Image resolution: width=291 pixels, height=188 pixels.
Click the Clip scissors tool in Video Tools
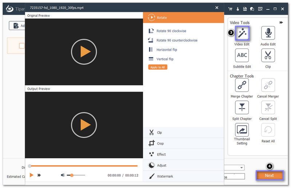pyautogui.click(x=268, y=55)
